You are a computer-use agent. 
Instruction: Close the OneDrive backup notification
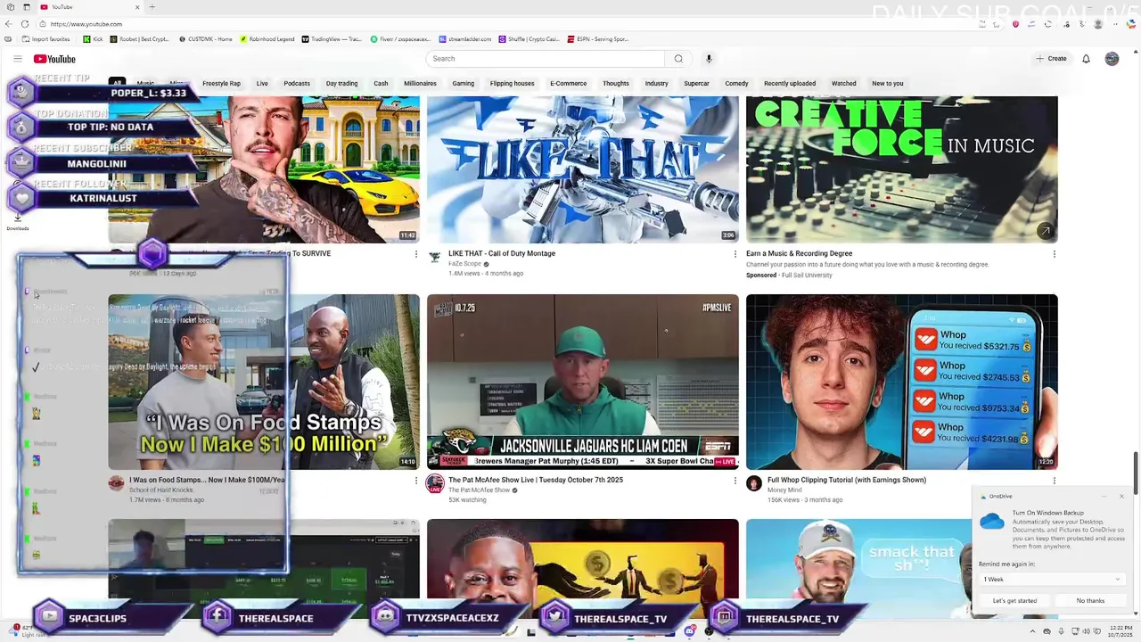(1121, 497)
